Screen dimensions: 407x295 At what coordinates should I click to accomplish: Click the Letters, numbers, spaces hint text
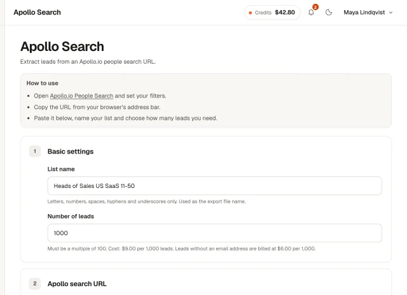[146, 201]
